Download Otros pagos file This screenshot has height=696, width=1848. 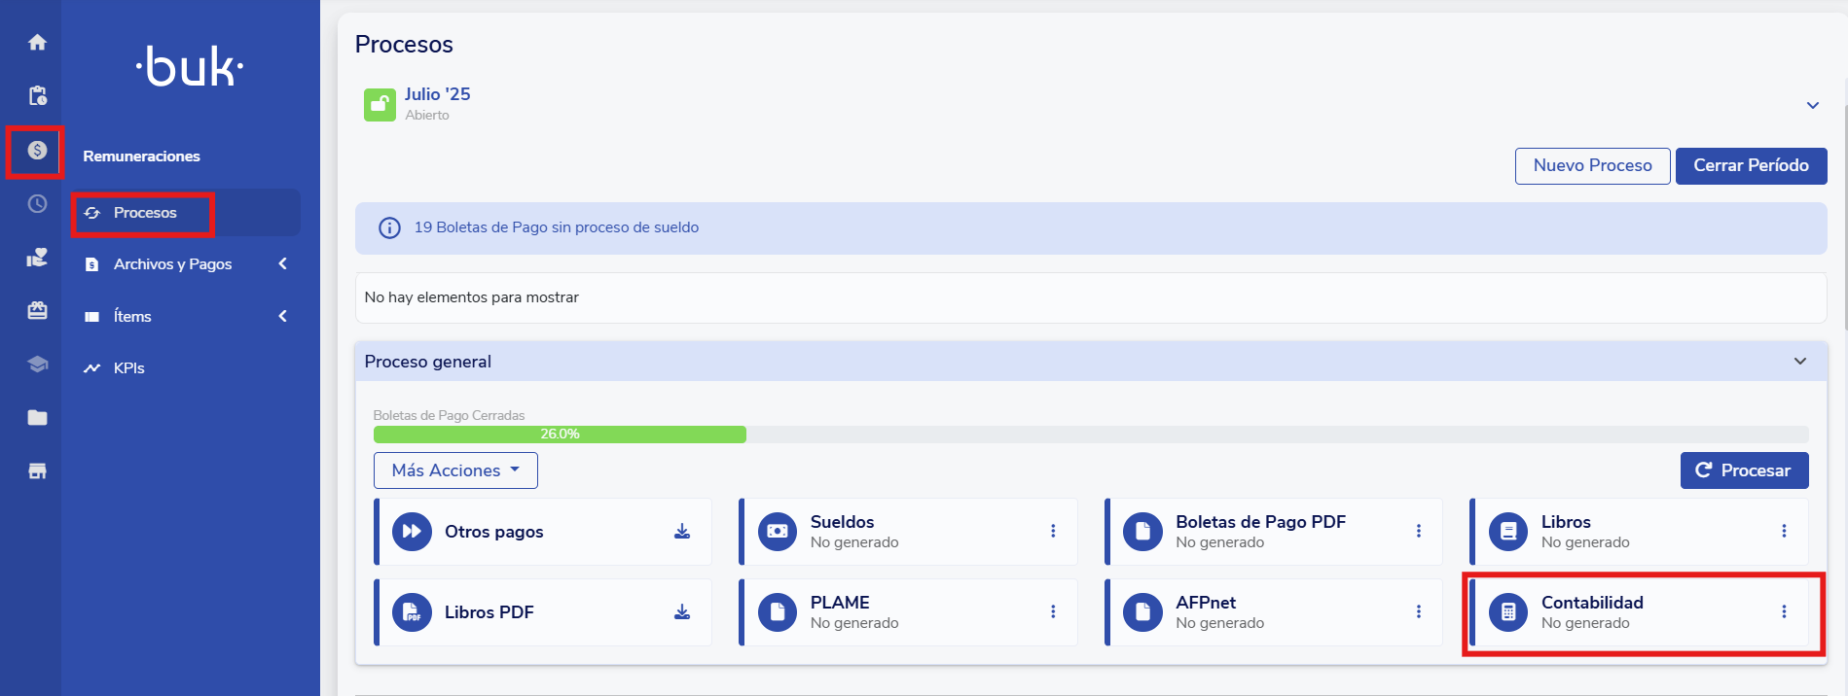pyautogui.click(x=682, y=532)
